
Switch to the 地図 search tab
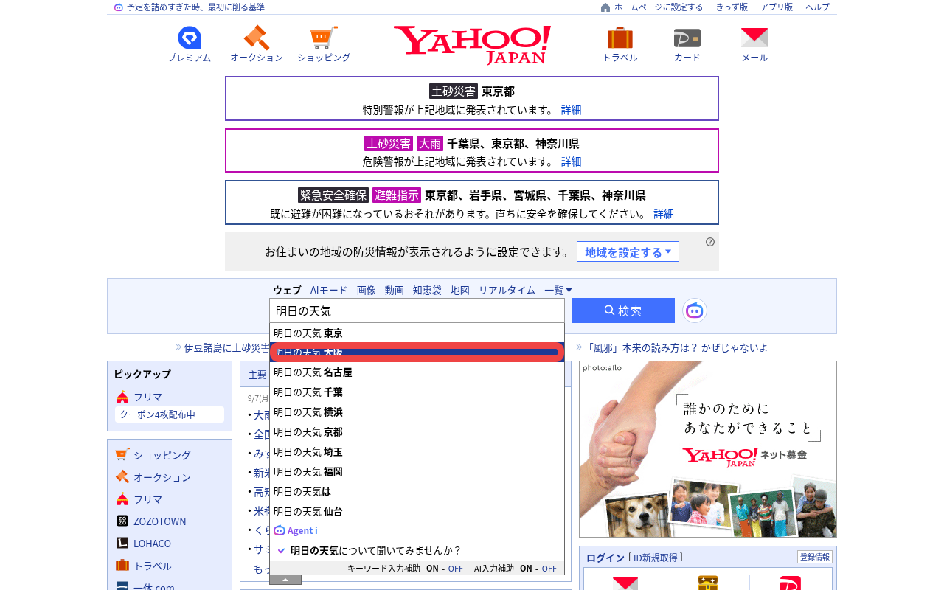point(460,290)
